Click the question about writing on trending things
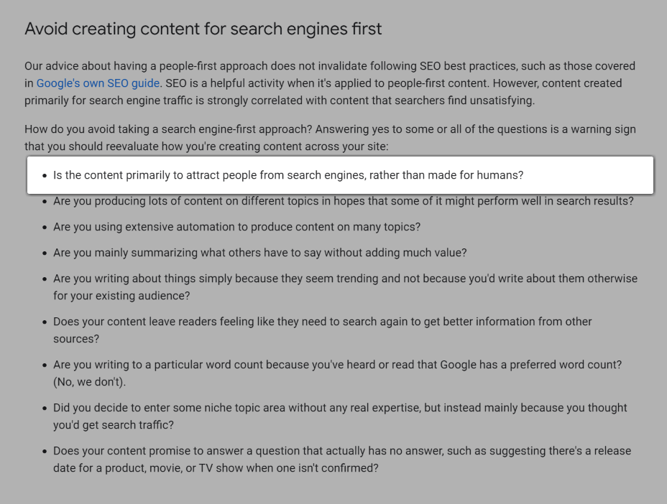The width and height of the screenshot is (667, 504). tap(345, 279)
